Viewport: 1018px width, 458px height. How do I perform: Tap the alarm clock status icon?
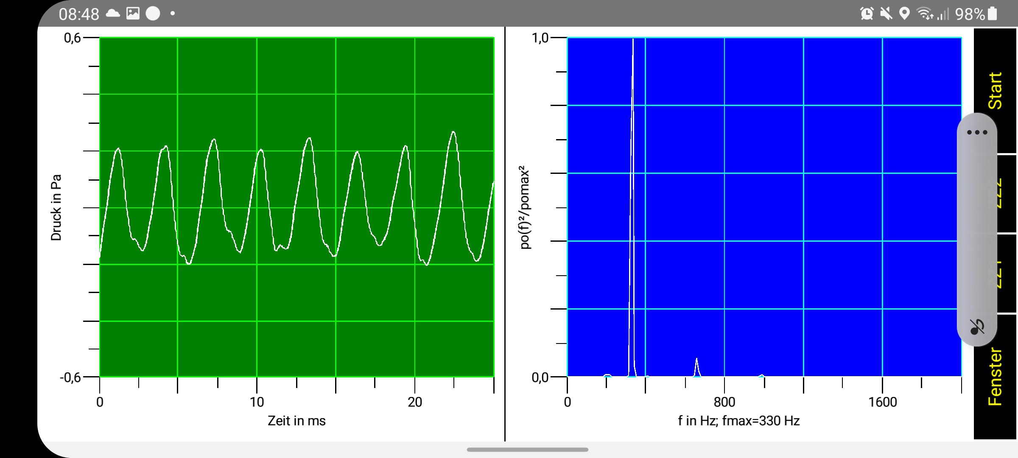[867, 14]
